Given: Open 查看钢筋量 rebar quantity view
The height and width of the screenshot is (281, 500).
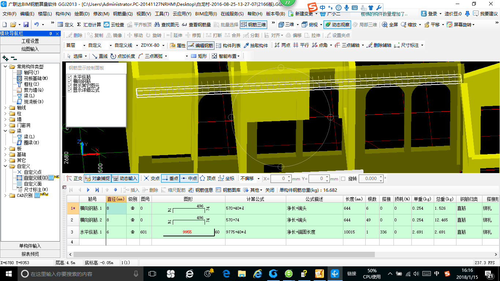Looking at the screenshot, I should coord(196,25).
